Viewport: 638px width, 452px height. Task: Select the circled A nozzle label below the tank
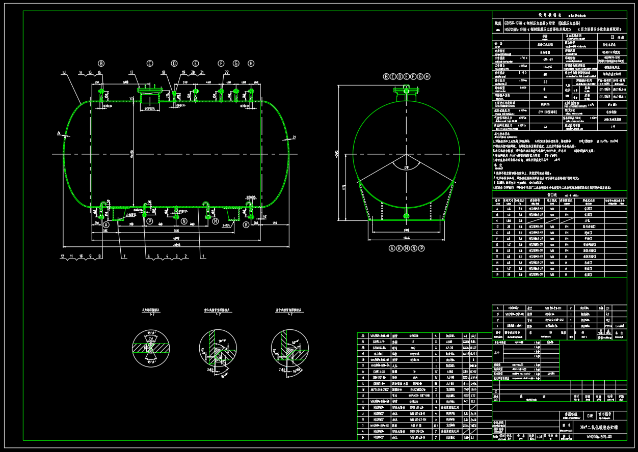click(106, 224)
